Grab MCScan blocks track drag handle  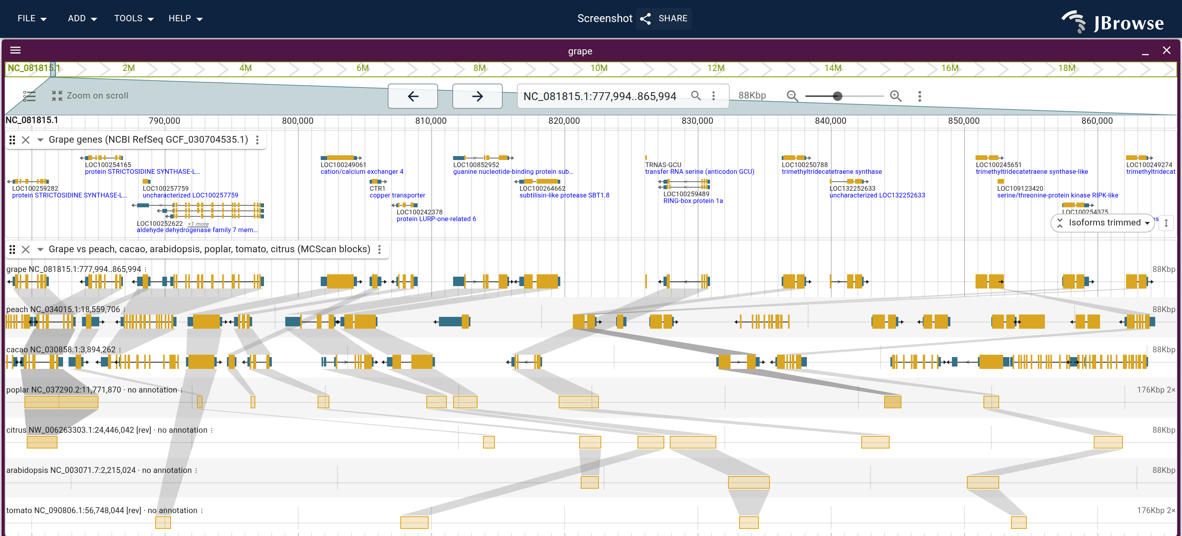pyautogui.click(x=12, y=249)
